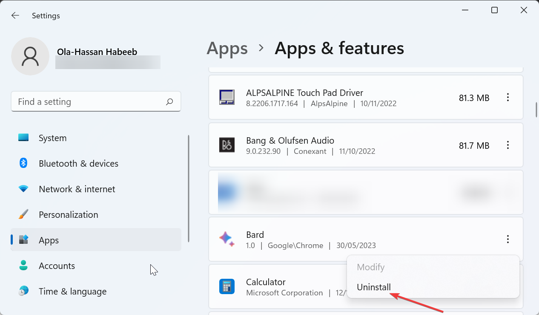
Task: Open System settings
Action: 96,138
